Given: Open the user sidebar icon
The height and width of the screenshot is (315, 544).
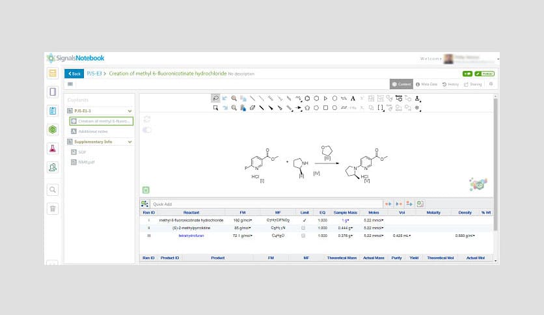Looking at the screenshot, I should click(53, 167).
